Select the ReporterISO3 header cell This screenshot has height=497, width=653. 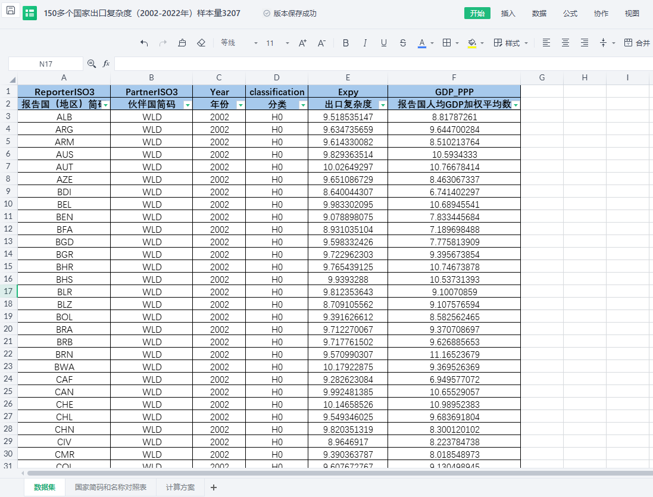[x=64, y=92]
